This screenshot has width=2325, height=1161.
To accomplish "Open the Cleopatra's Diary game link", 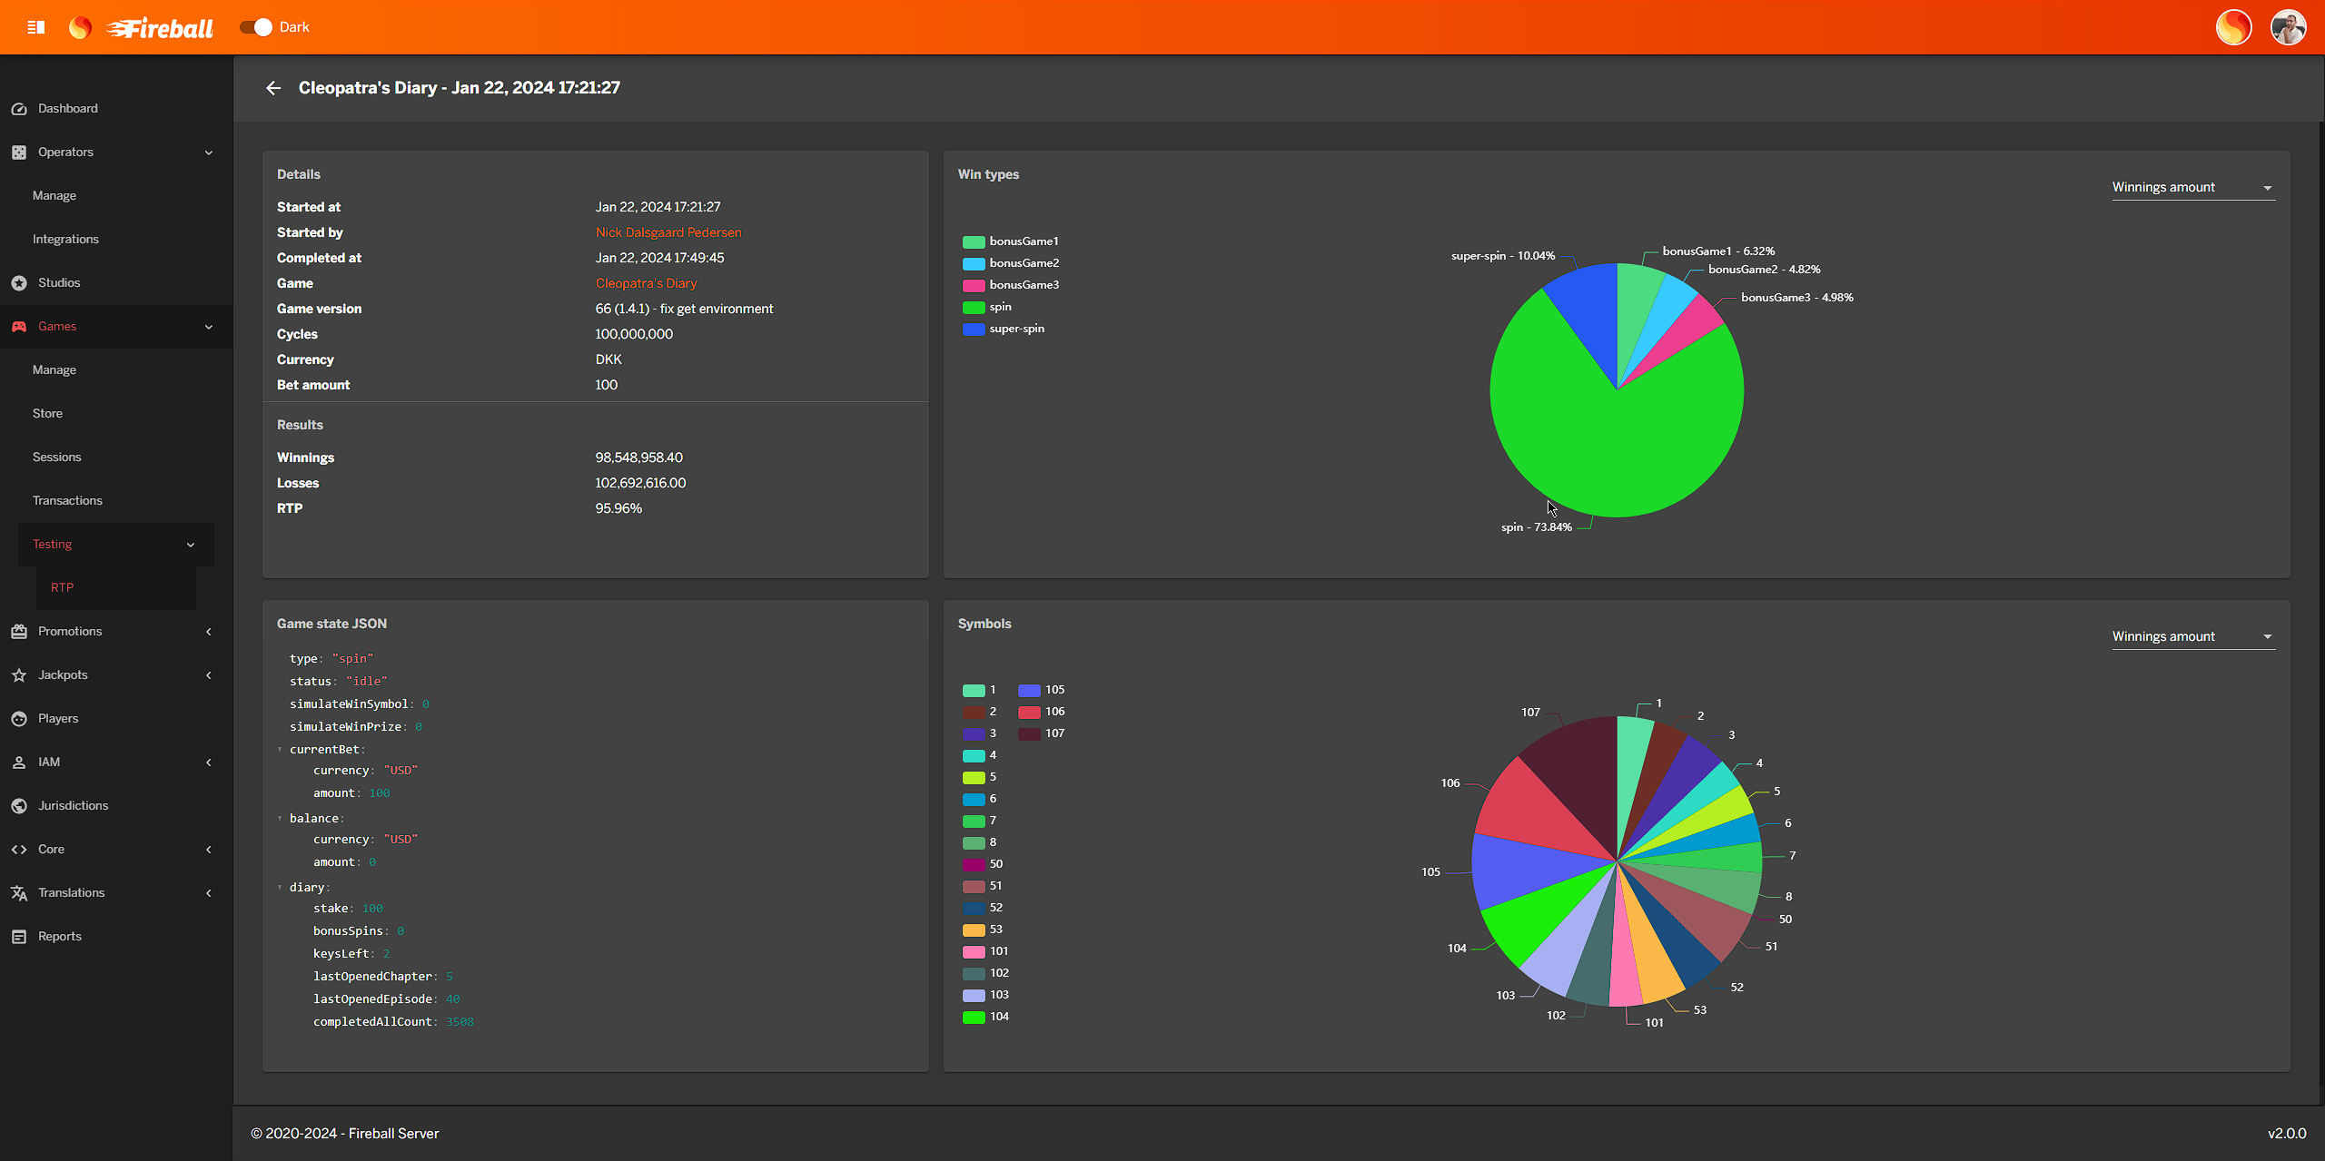I will (x=646, y=283).
